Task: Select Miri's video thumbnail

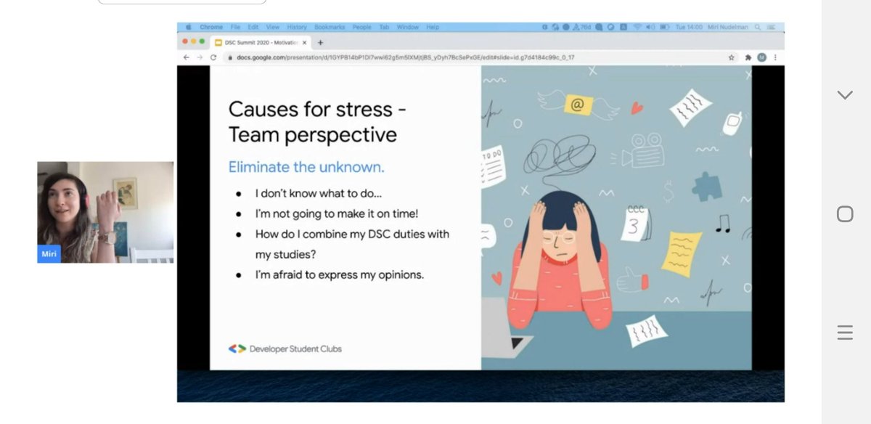Action: click(x=105, y=212)
